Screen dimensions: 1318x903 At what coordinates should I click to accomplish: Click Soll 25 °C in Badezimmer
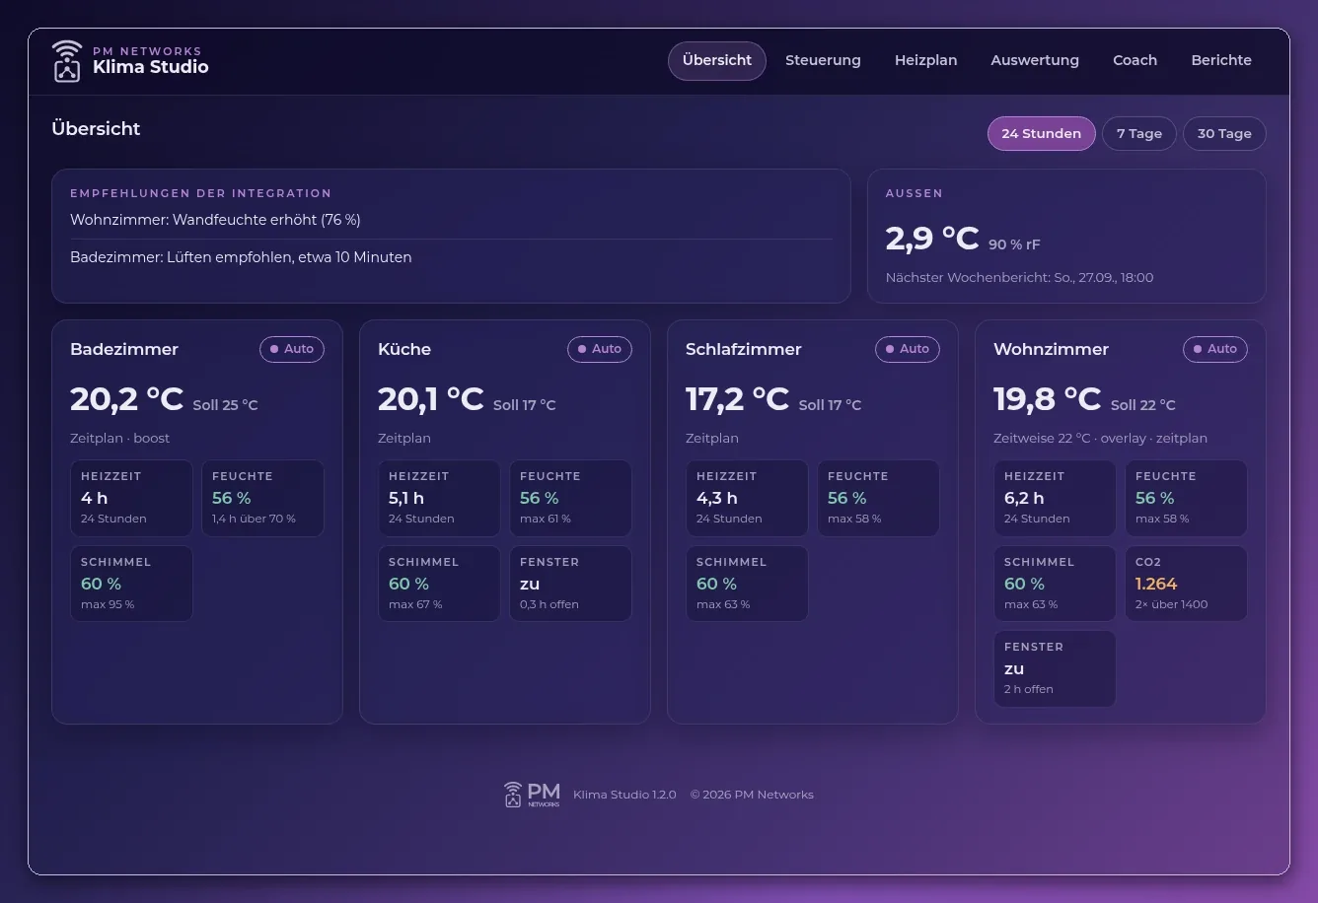225,405
